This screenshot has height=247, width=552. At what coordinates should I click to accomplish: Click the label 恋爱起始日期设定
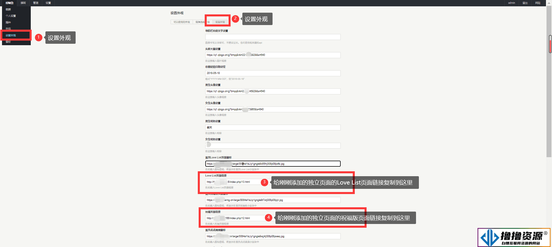215,67
